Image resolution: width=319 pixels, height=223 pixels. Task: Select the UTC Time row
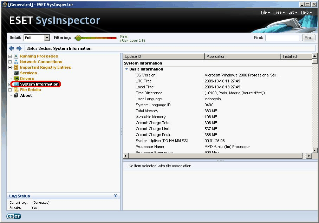coord(217,81)
